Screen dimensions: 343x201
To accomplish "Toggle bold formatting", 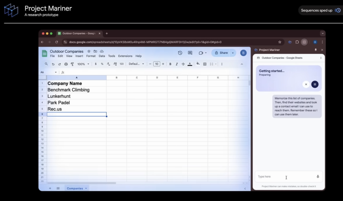I will coord(170,64).
